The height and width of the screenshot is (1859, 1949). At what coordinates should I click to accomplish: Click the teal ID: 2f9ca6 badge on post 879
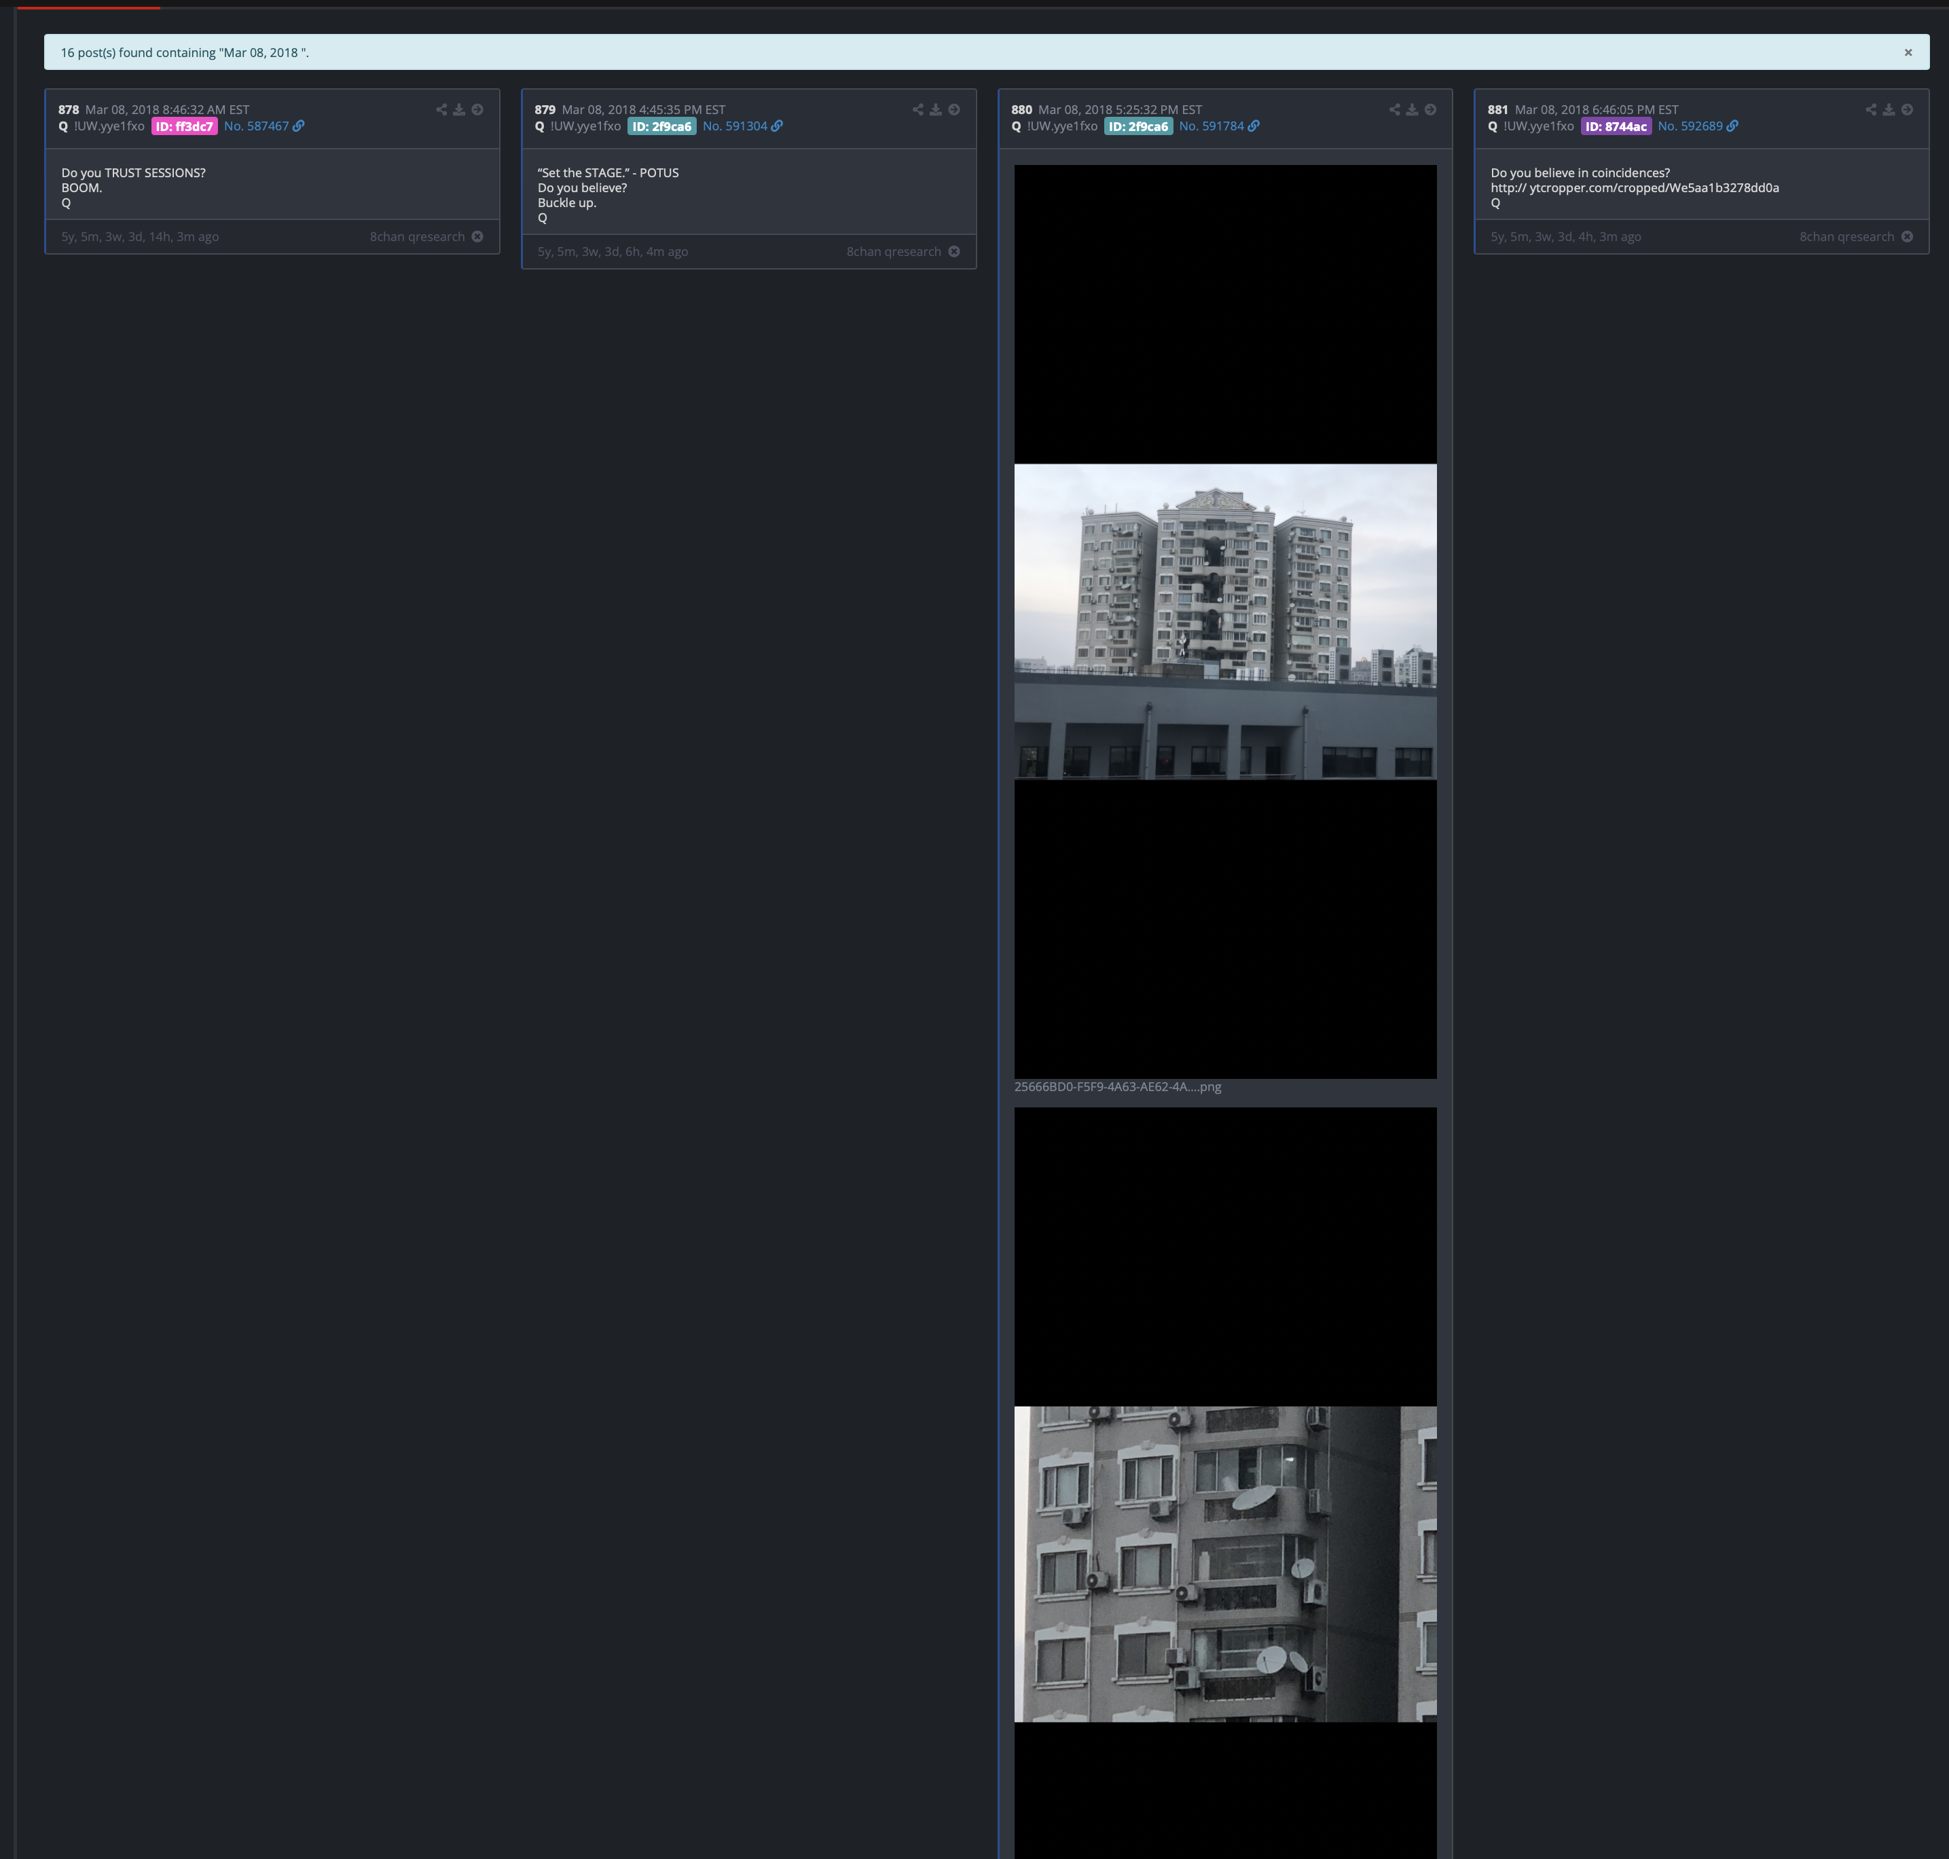pyautogui.click(x=661, y=127)
